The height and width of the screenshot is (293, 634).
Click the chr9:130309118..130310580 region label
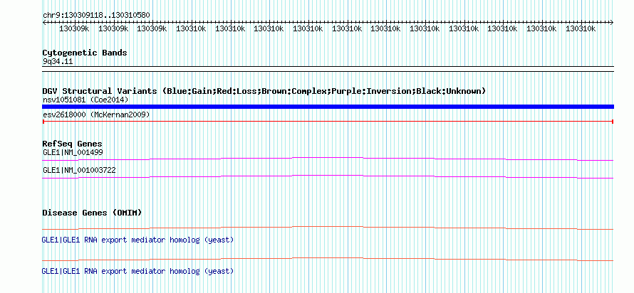click(x=96, y=15)
